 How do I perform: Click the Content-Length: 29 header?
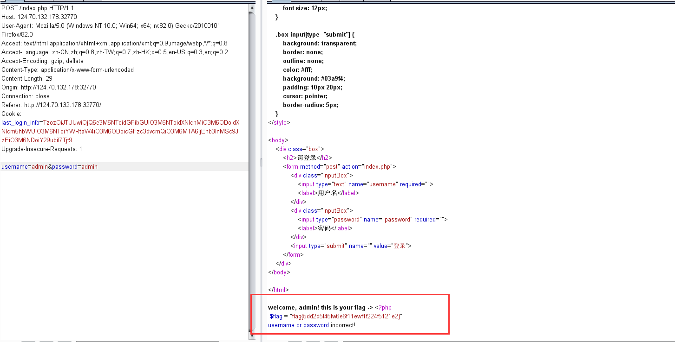(27, 79)
